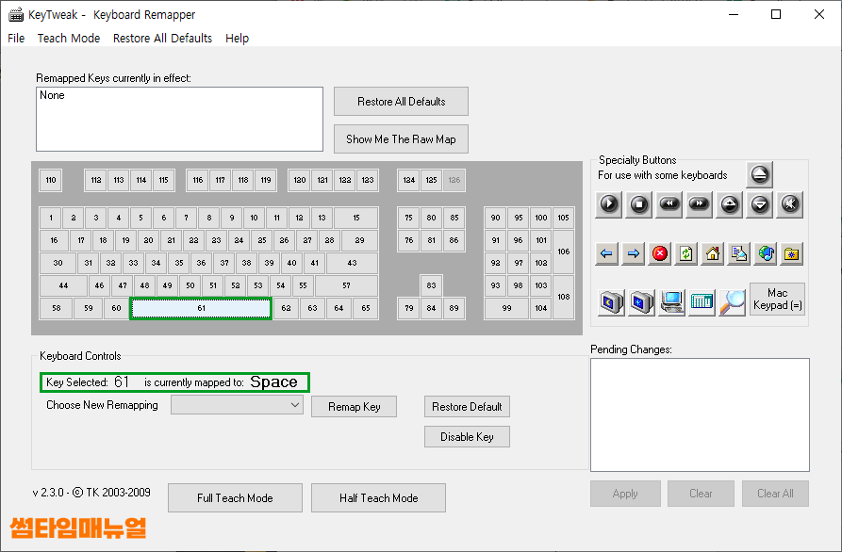Select key 124 on keyboard map

pos(408,180)
